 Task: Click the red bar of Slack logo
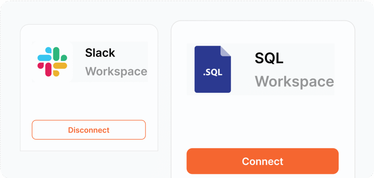(x=49, y=70)
